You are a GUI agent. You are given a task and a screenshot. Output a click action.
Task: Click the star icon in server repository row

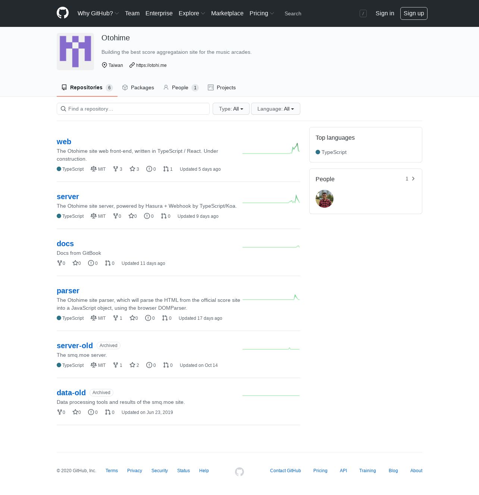click(131, 216)
